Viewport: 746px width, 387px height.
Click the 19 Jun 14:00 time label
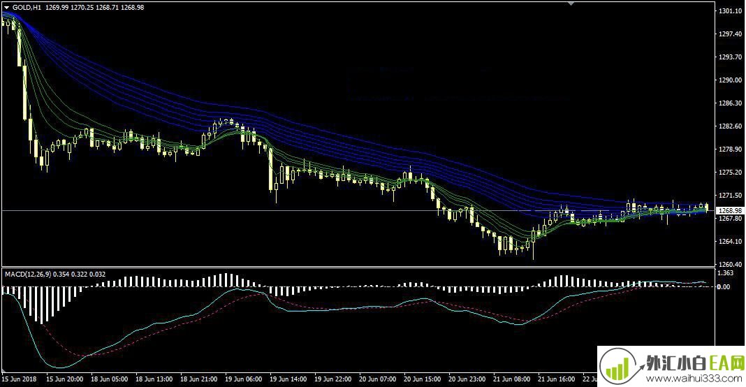pyautogui.click(x=288, y=379)
